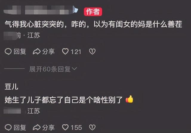Click the 回复 label on the author's comment
The image size is (191, 133).
(x=20, y=52)
